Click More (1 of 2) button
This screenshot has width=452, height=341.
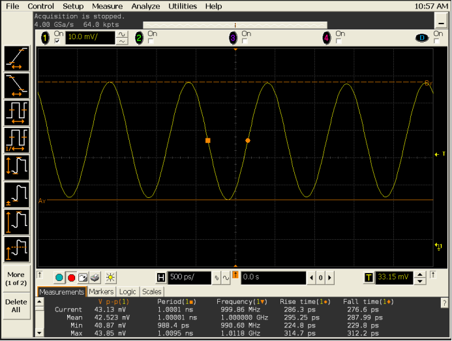coord(16,279)
